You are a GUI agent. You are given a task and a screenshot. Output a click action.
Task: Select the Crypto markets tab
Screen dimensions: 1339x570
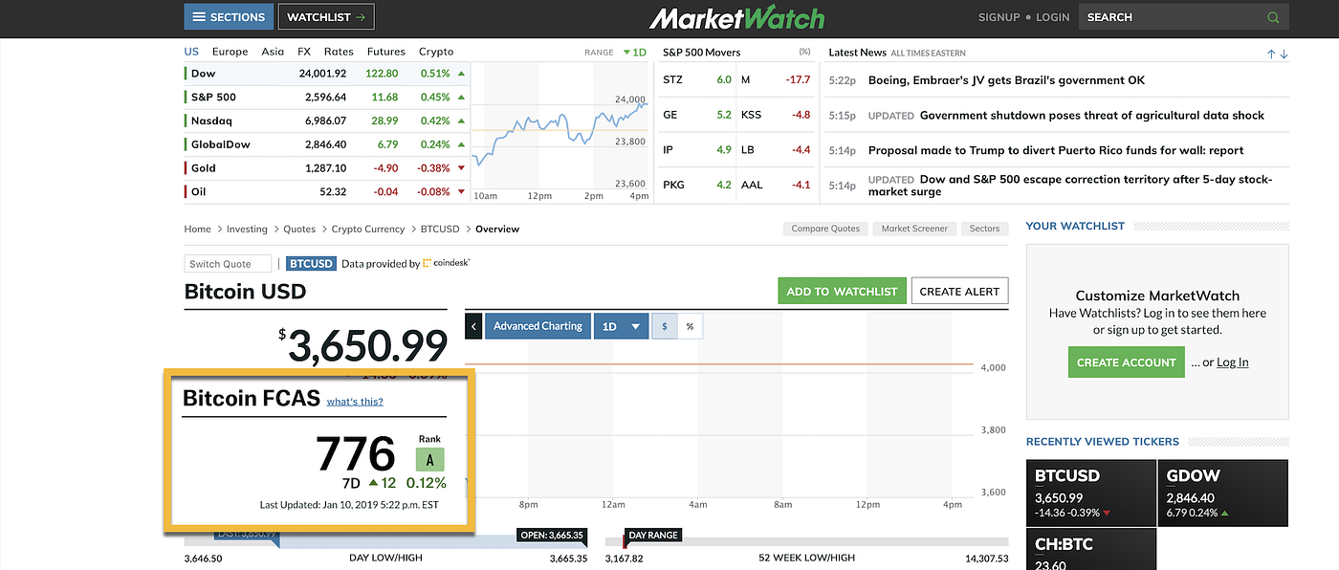[x=436, y=52]
